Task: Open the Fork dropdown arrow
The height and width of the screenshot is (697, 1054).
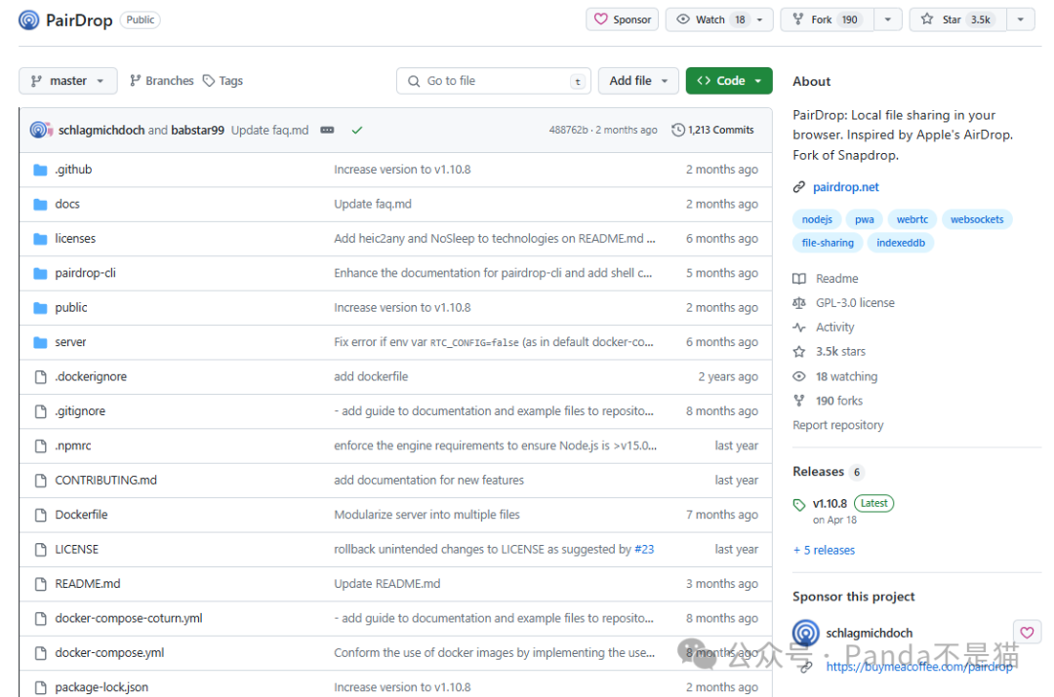Action: coord(887,19)
